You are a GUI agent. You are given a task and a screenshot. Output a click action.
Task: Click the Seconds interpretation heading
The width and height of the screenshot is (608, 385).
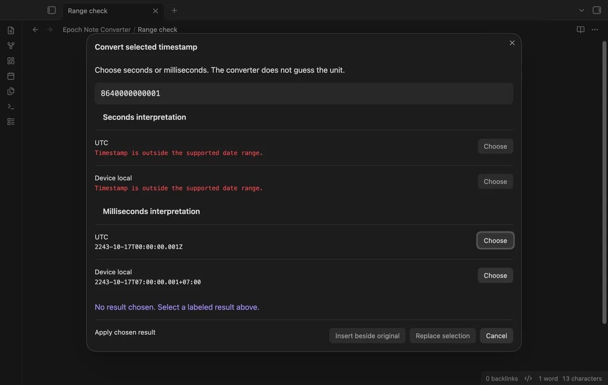click(144, 117)
